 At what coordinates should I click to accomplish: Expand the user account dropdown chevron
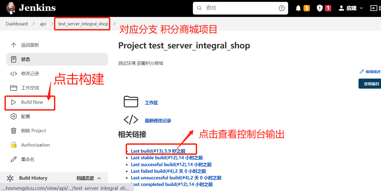point(361,8)
